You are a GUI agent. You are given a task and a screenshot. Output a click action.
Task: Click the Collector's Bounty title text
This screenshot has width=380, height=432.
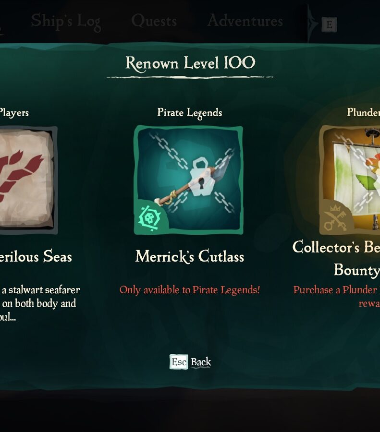click(x=336, y=258)
